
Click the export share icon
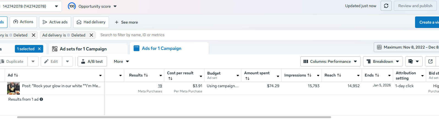point(430,61)
